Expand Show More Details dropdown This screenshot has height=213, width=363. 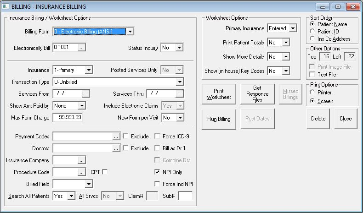click(286, 57)
